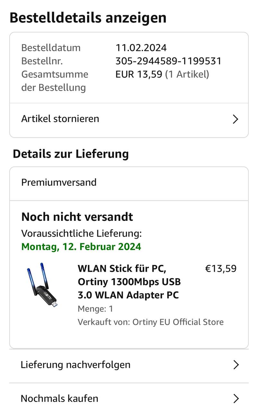258x412 pixels.
Task: Click the Ortiny EU Official Store seller name
Action: 178,322
